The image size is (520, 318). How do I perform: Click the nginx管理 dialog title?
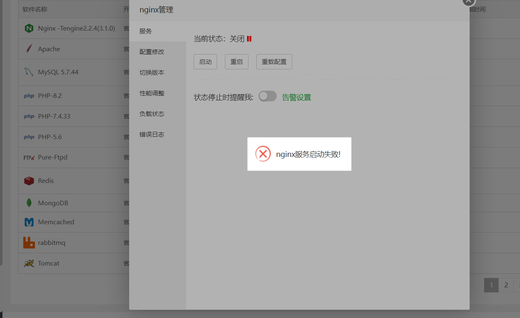(x=156, y=9)
